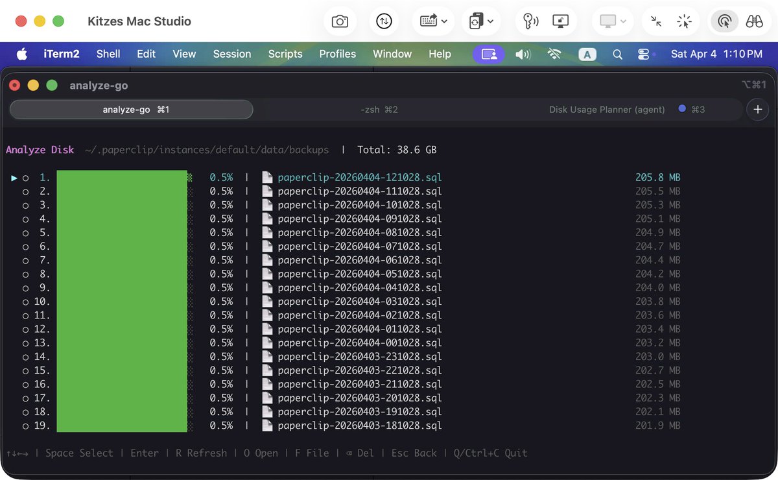
Task: Open the Apple menu
Action: coord(22,54)
